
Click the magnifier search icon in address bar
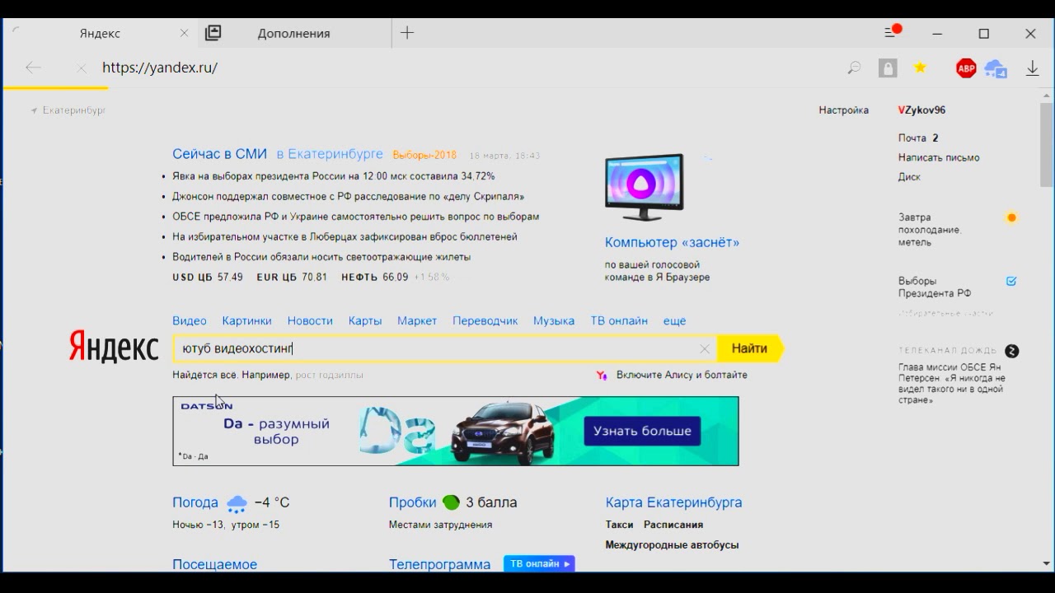pyautogui.click(x=854, y=68)
